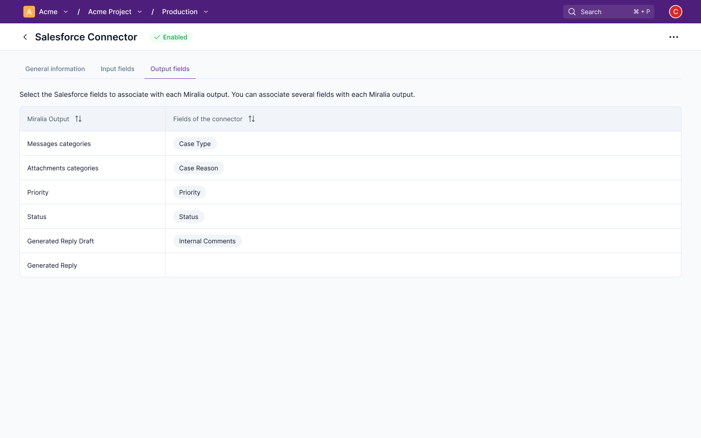701x438 pixels.
Task: Click the search magnifier icon
Action: [572, 12]
